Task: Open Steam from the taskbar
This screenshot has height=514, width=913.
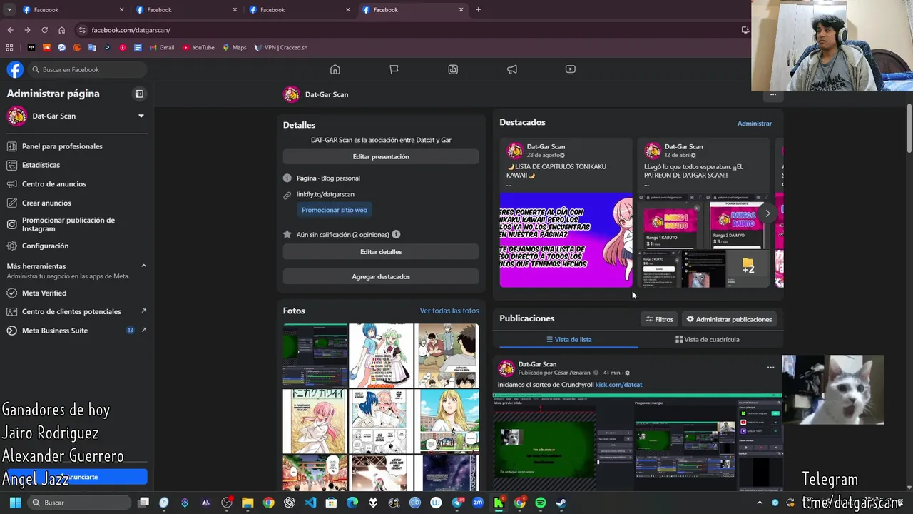Action: 561,503
